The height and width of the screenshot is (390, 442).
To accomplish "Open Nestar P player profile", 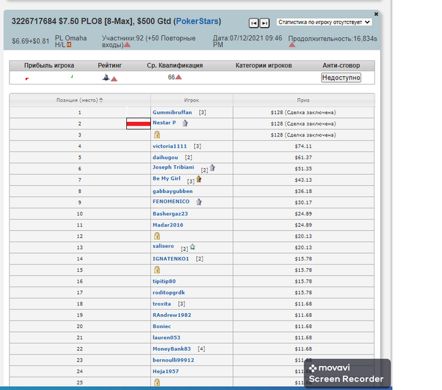I will pyautogui.click(x=164, y=123).
